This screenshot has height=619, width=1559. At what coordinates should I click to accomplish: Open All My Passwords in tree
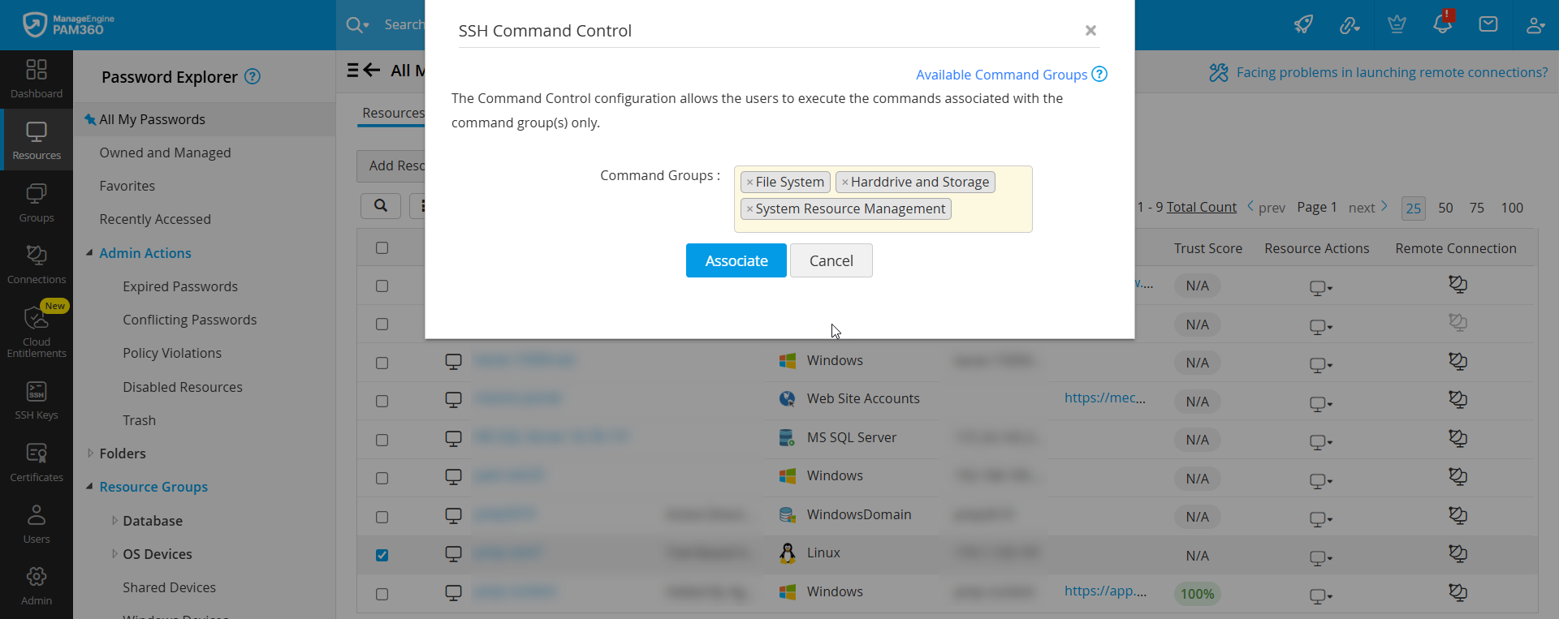point(152,119)
